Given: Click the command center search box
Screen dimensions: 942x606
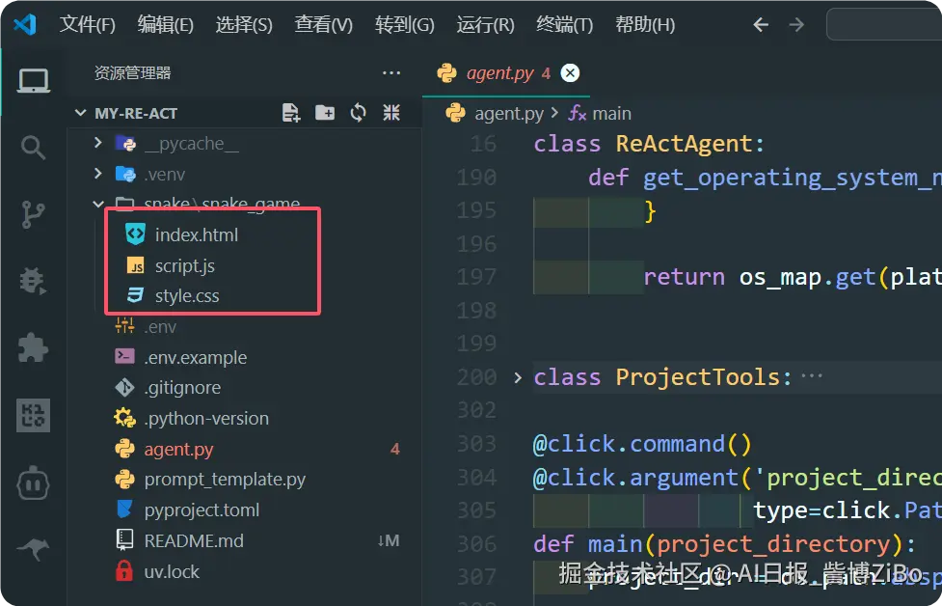Looking at the screenshot, I should pos(884,25).
